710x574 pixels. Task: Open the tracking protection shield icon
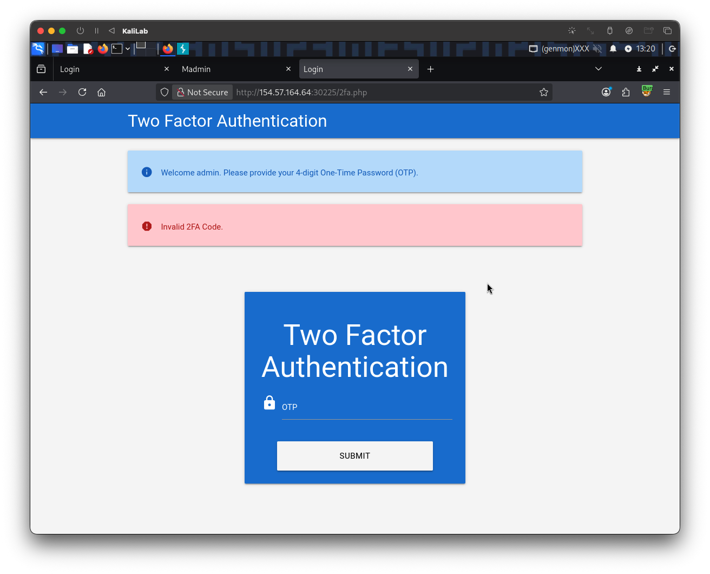click(165, 92)
